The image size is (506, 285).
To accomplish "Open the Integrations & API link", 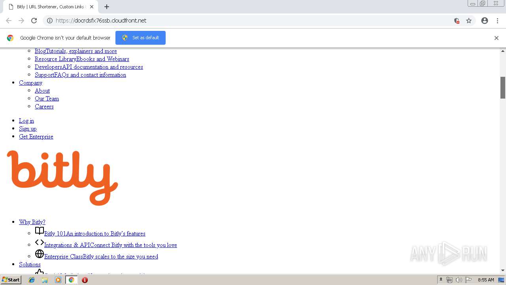I will (x=111, y=245).
